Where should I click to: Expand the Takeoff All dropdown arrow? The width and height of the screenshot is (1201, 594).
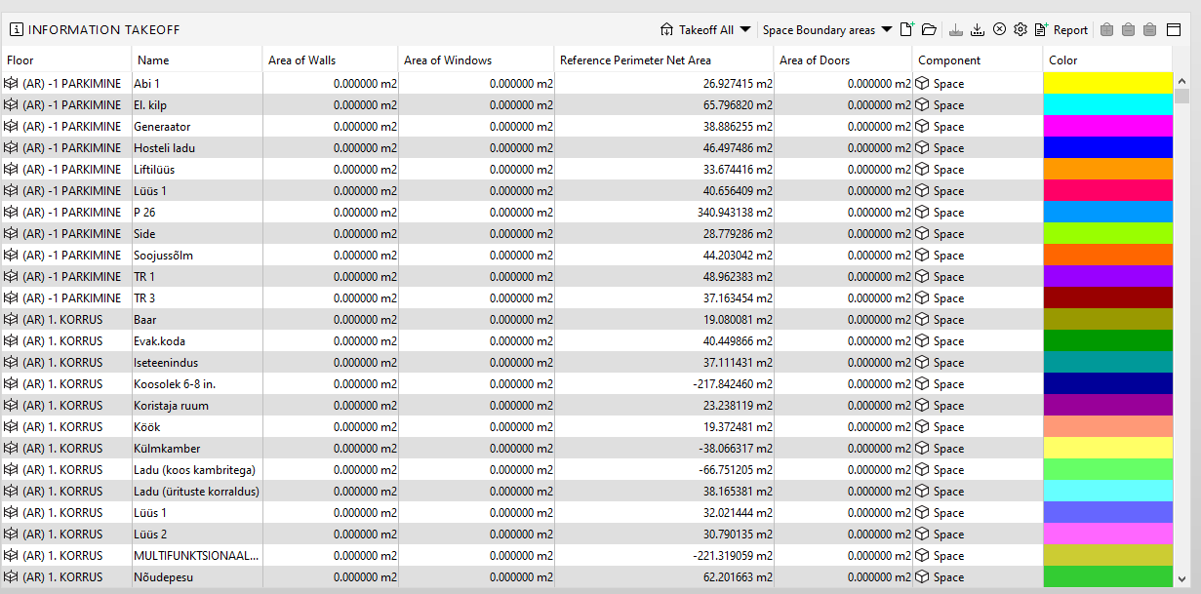click(745, 29)
